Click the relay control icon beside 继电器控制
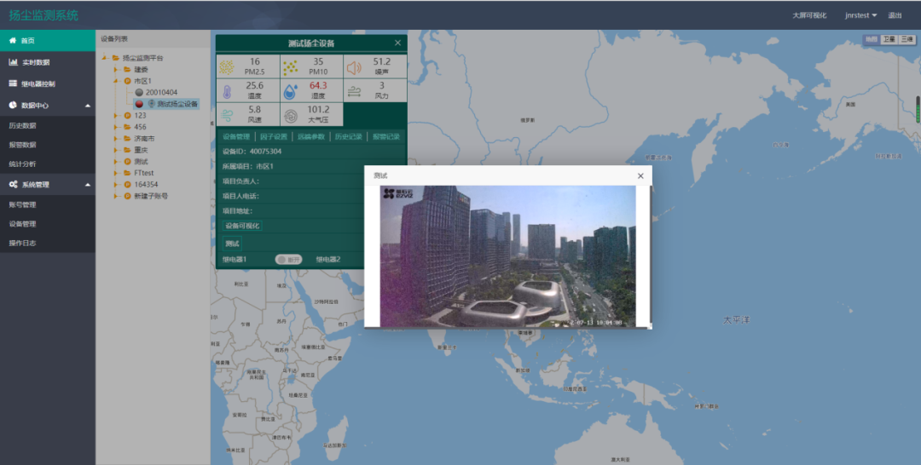Image resolution: width=921 pixels, height=465 pixels. 12,83
